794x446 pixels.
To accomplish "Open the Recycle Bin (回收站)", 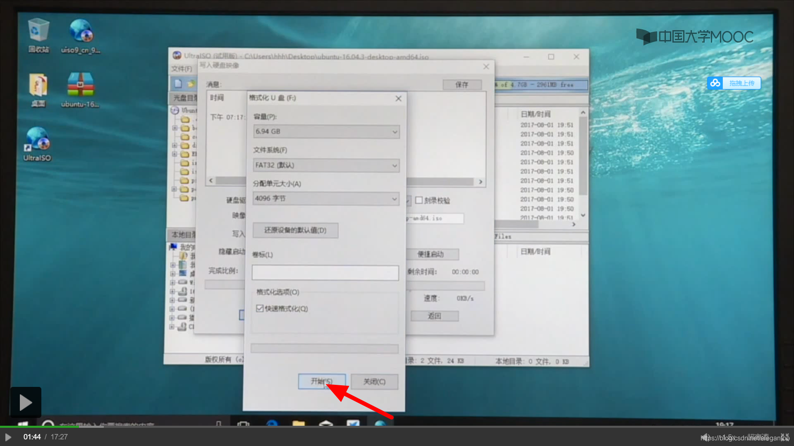I will click(38, 33).
